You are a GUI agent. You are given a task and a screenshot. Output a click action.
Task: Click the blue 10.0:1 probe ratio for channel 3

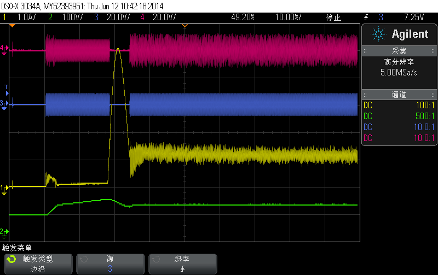(424, 127)
